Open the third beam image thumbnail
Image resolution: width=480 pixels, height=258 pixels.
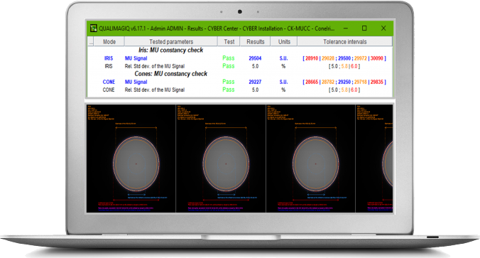[311, 158]
